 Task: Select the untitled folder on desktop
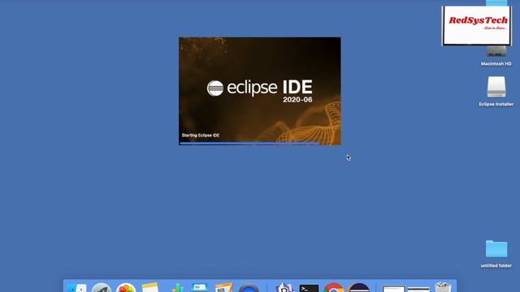[496, 249]
